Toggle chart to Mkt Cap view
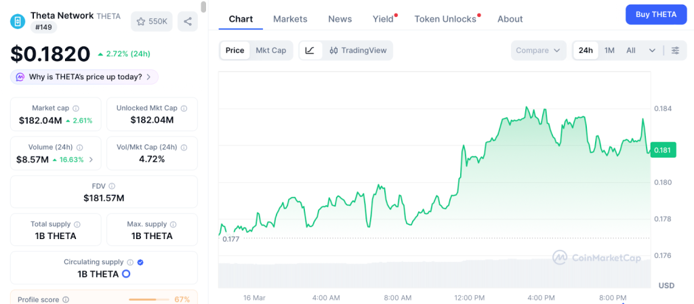Viewport: 694px width, 304px height. coord(270,50)
